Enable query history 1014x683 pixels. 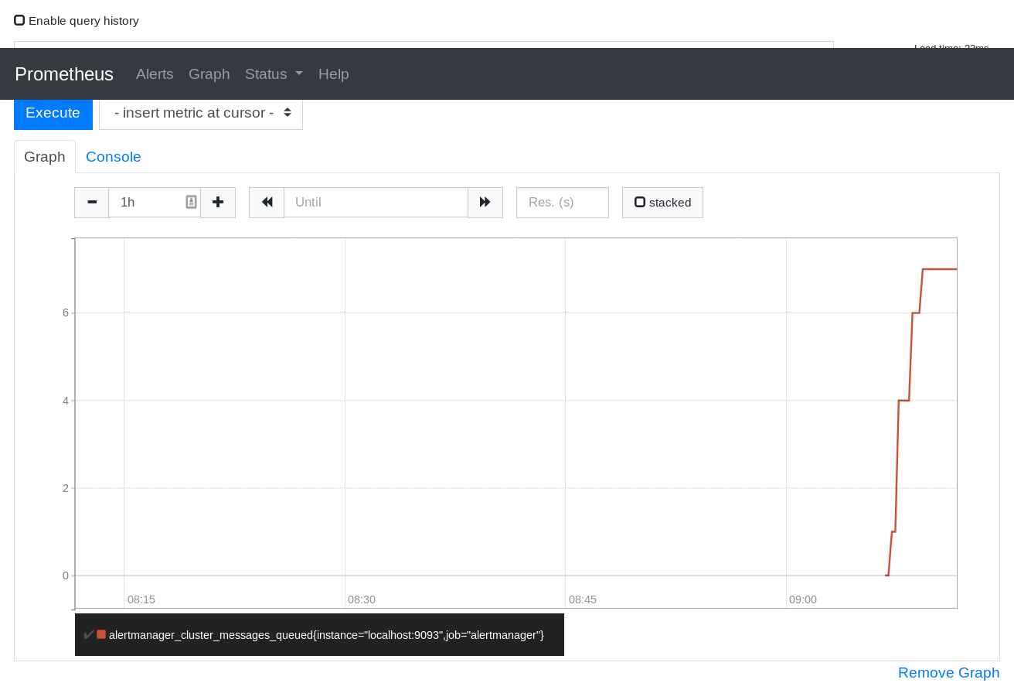[x=19, y=20]
